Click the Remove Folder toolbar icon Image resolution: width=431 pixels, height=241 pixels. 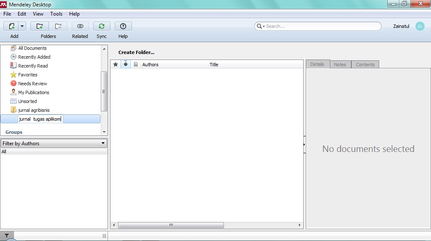click(58, 27)
